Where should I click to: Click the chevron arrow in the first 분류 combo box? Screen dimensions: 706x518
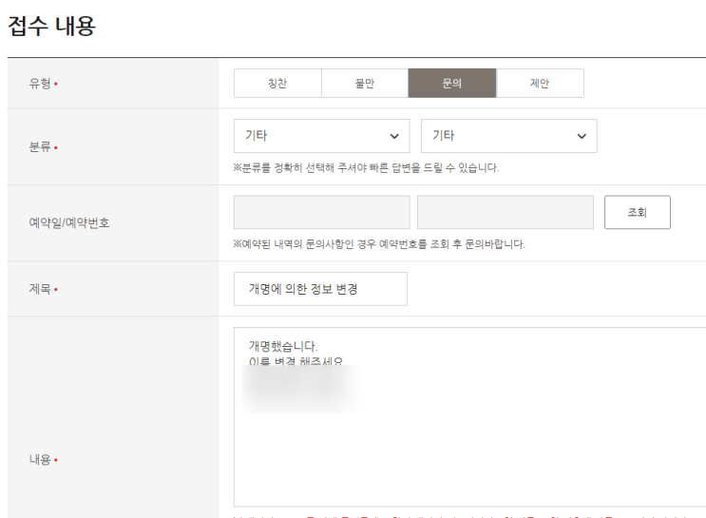[394, 136]
